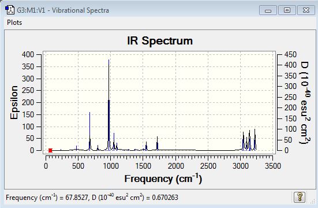Click the Frequency (cm-1) axis label
This screenshot has width=318, height=208.
point(163,179)
